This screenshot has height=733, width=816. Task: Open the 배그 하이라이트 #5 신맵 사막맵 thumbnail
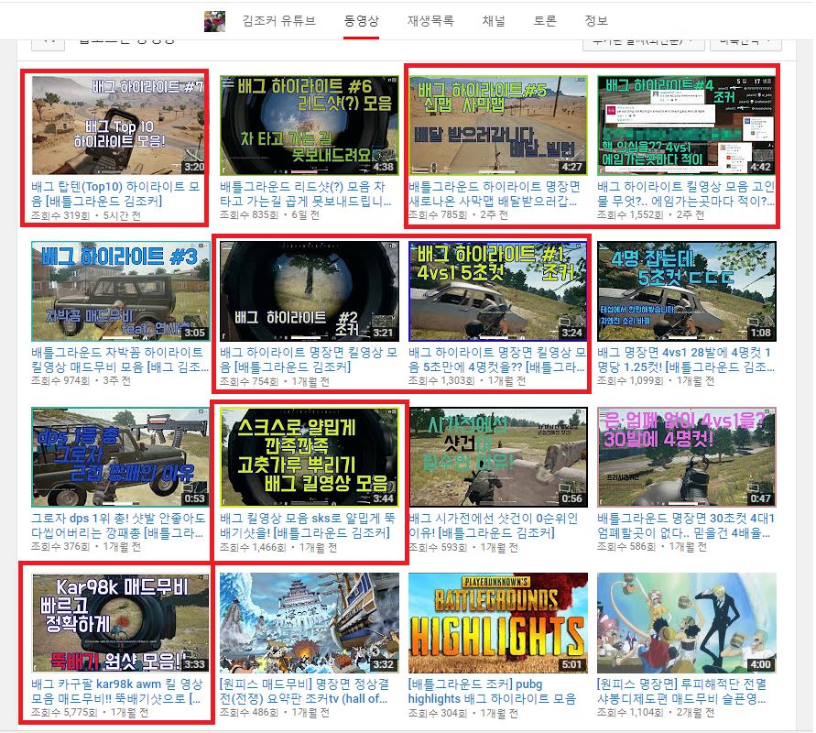point(497,125)
